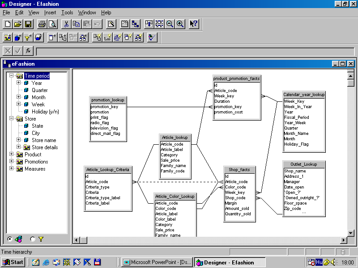Open a universe with the folder icon
Image resolution: width=358 pixels, height=268 pixels.
pos(18,24)
